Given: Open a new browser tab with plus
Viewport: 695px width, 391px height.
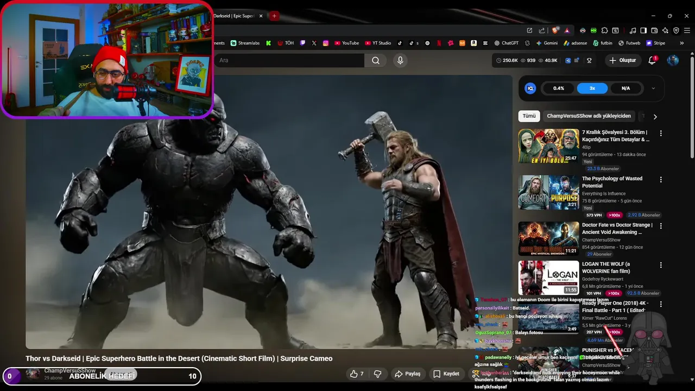Looking at the screenshot, I should click(274, 16).
